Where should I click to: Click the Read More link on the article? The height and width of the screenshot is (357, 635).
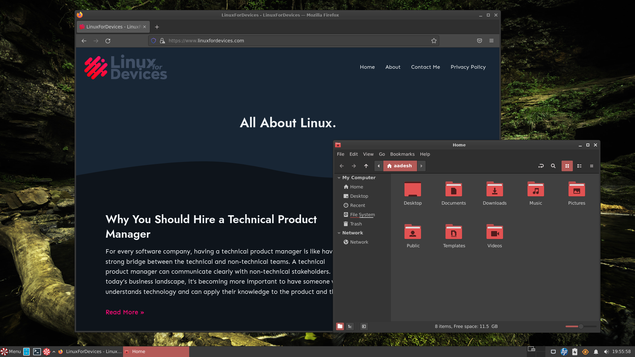pos(125,312)
